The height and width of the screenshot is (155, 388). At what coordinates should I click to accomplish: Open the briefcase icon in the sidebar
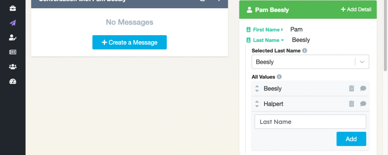tap(13, 8)
